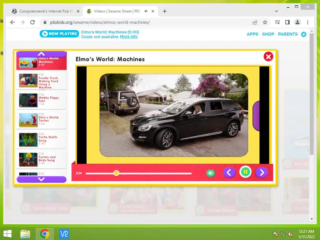
Task: Close the Computernewb's Internet Pub tab
Action: pos(78,11)
